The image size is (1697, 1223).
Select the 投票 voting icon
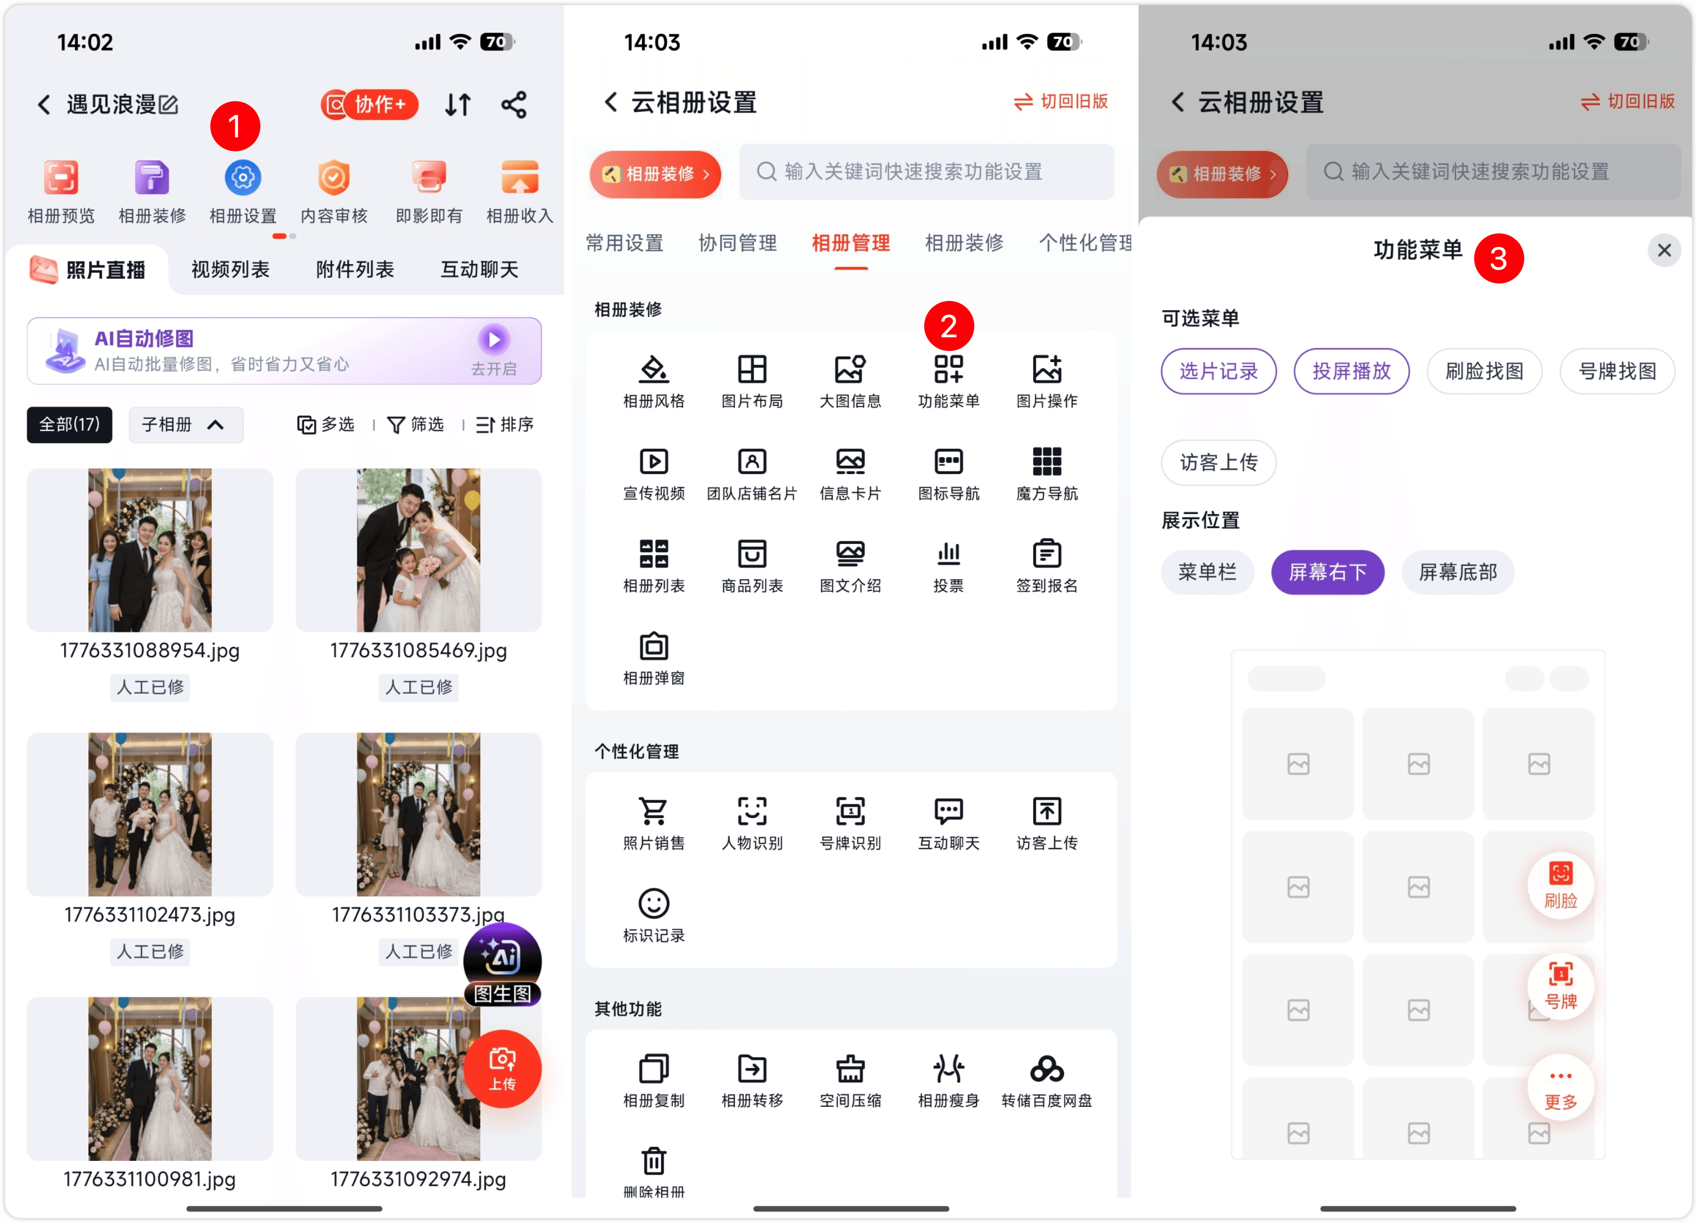coord(948,553)
